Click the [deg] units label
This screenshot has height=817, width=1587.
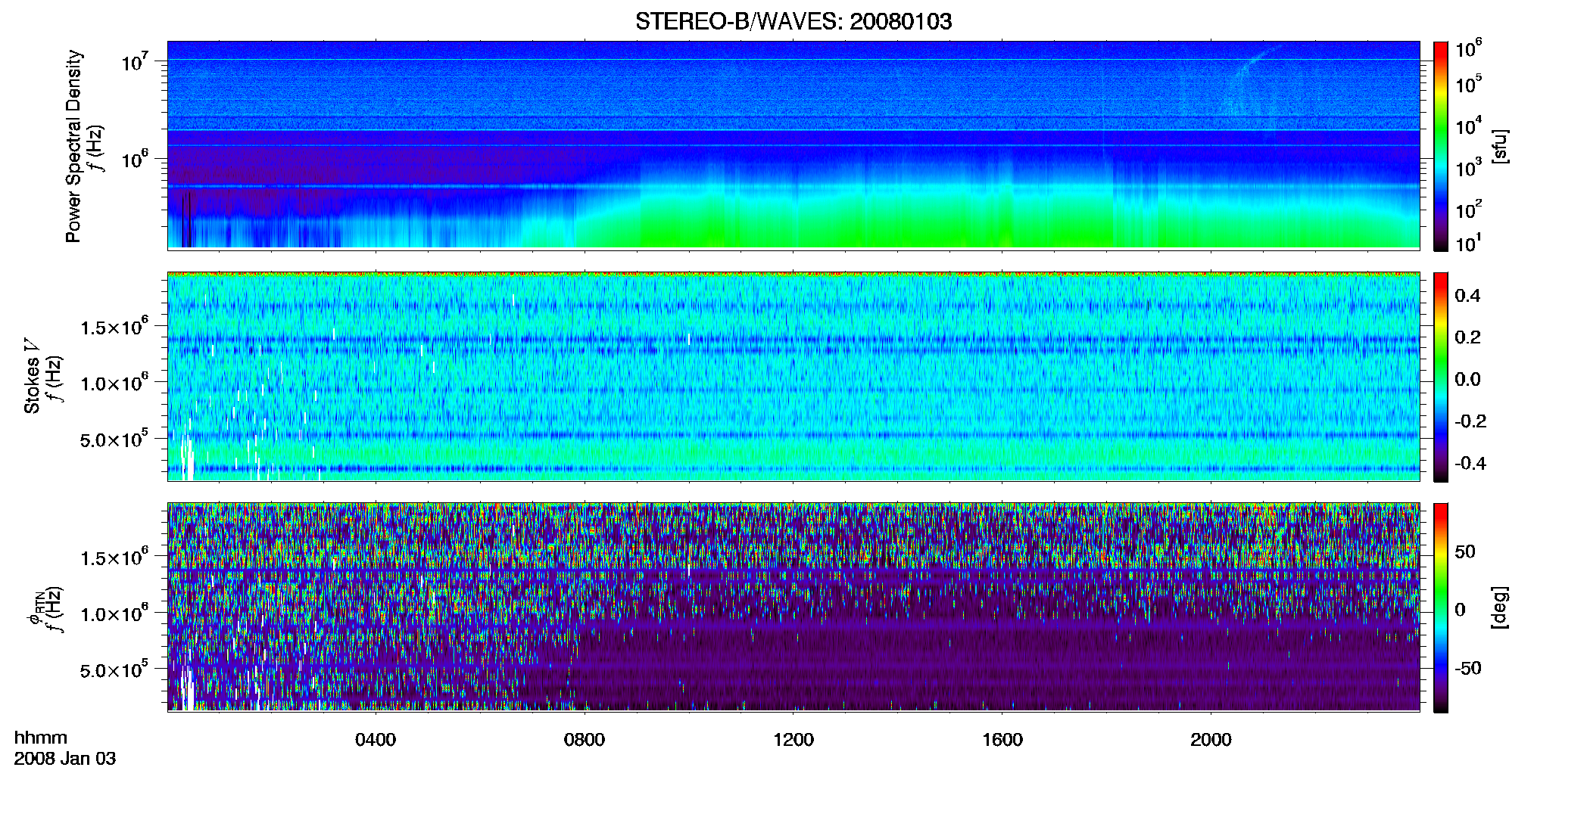[x=1499, y=607]
